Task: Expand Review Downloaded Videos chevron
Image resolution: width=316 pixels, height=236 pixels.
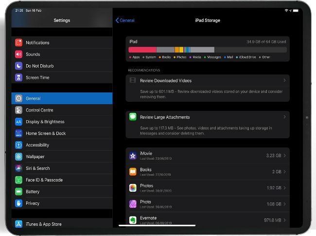Action: [x=284, y=80]
